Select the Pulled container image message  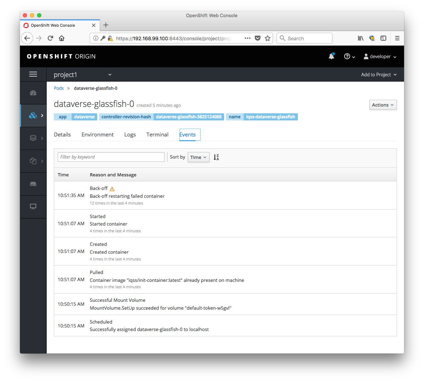point(167,280)
